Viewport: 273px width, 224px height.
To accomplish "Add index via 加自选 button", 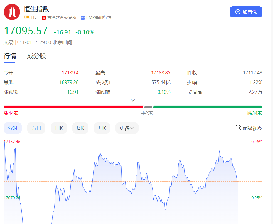I will (246, 12).
